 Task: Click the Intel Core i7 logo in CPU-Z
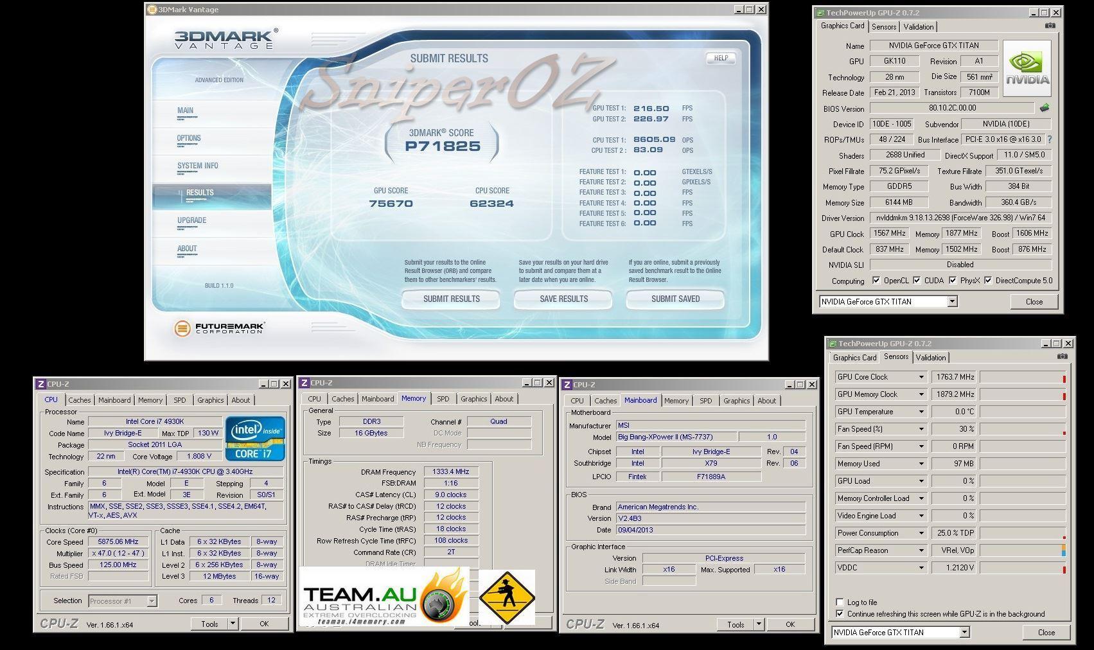[x=255, y=439]
